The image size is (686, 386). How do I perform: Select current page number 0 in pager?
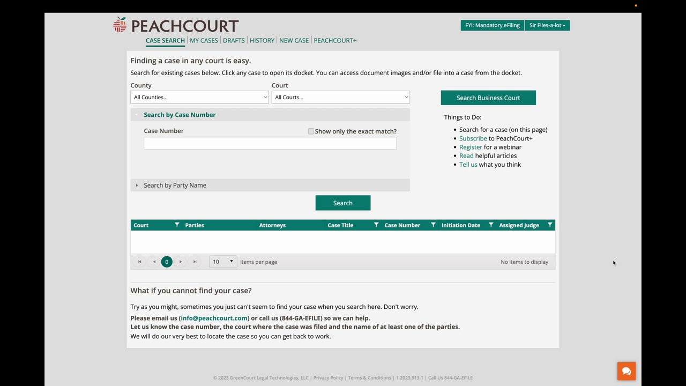[167, 262]
